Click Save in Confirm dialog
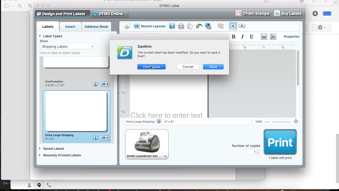Screen dimensions: 339x191 coord(213,67)
